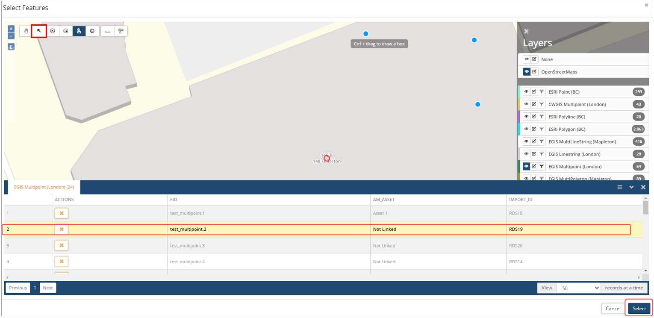Show the EGIS Linestring (London) layer
The image size is (654, 318).
(527, 154)
